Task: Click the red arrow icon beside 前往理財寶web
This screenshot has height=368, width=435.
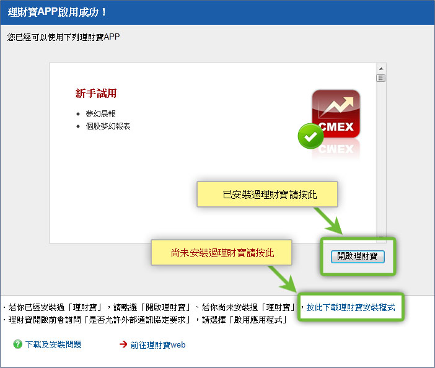Action: pyautogui.click(x=123, y=344)
